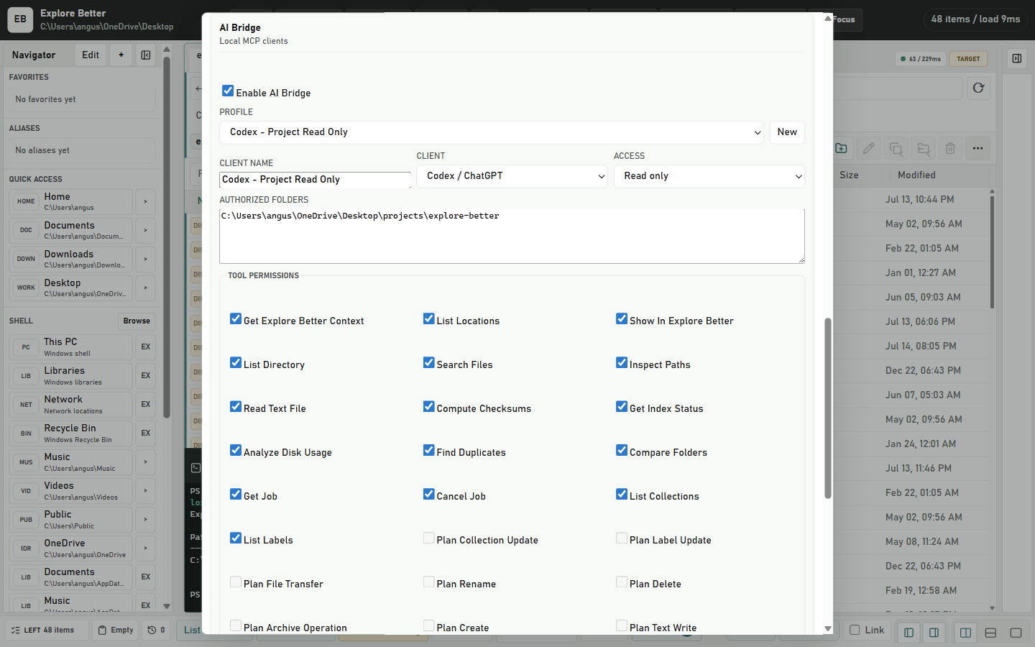Toggle the List Locations permission checkbox
1035x647 pixels.
point(428,318)
